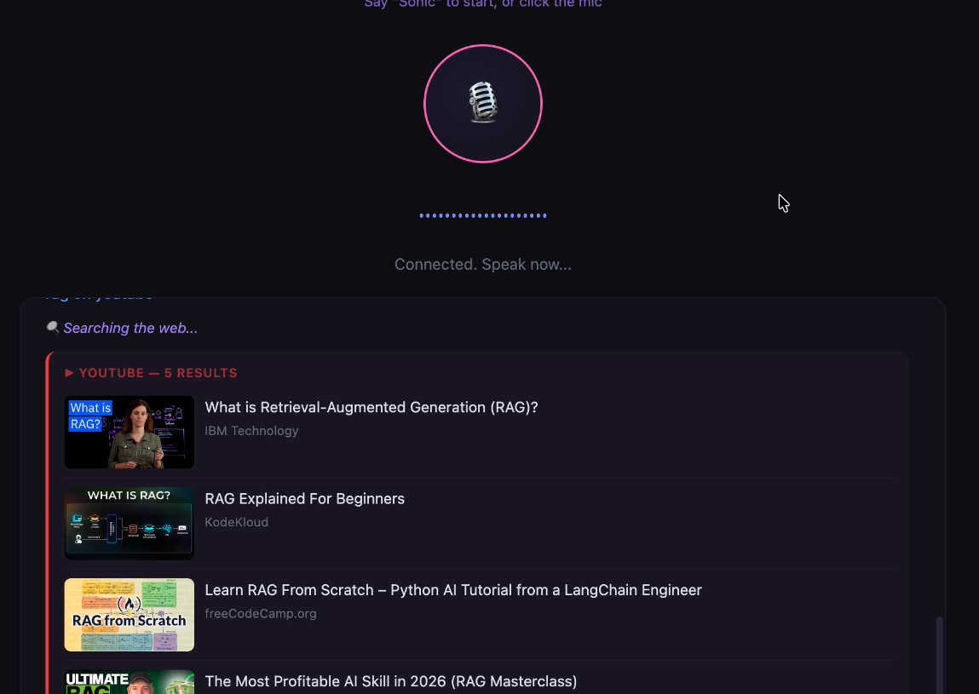Click the KodeKloud channel name
Viewport: 979px width, 694px height.
click(237, 522)
